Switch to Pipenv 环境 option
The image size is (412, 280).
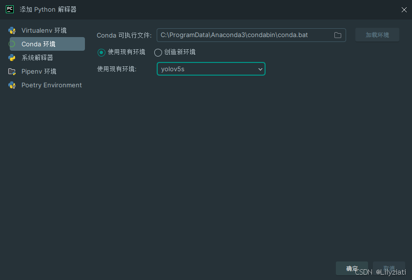[x=39, y=71]
